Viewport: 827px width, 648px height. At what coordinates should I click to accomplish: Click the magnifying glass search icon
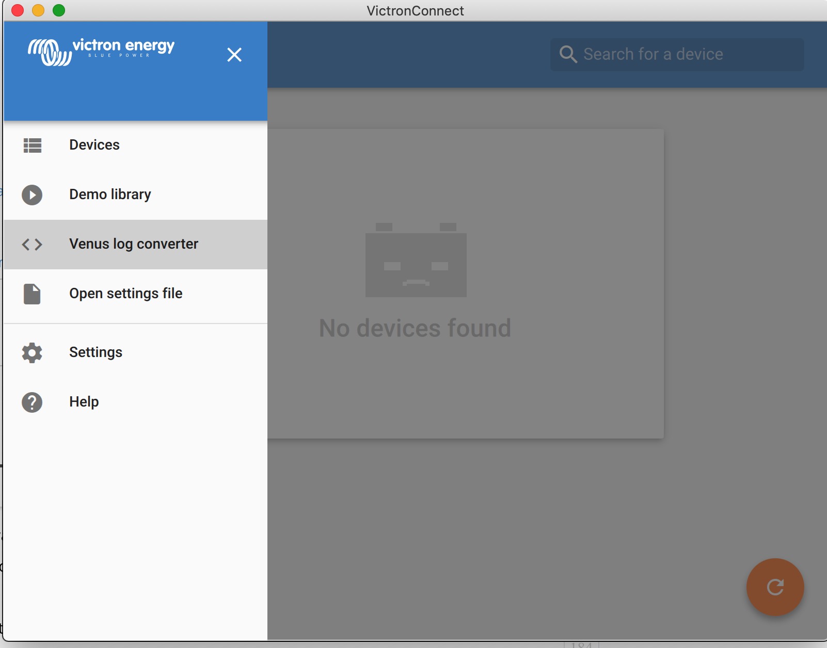(x=568, y=54)
